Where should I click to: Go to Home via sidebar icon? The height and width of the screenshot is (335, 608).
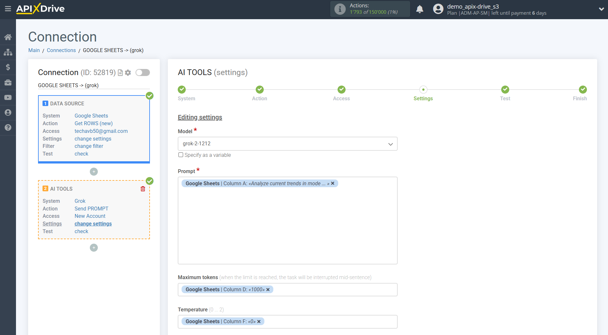(8, 37)
